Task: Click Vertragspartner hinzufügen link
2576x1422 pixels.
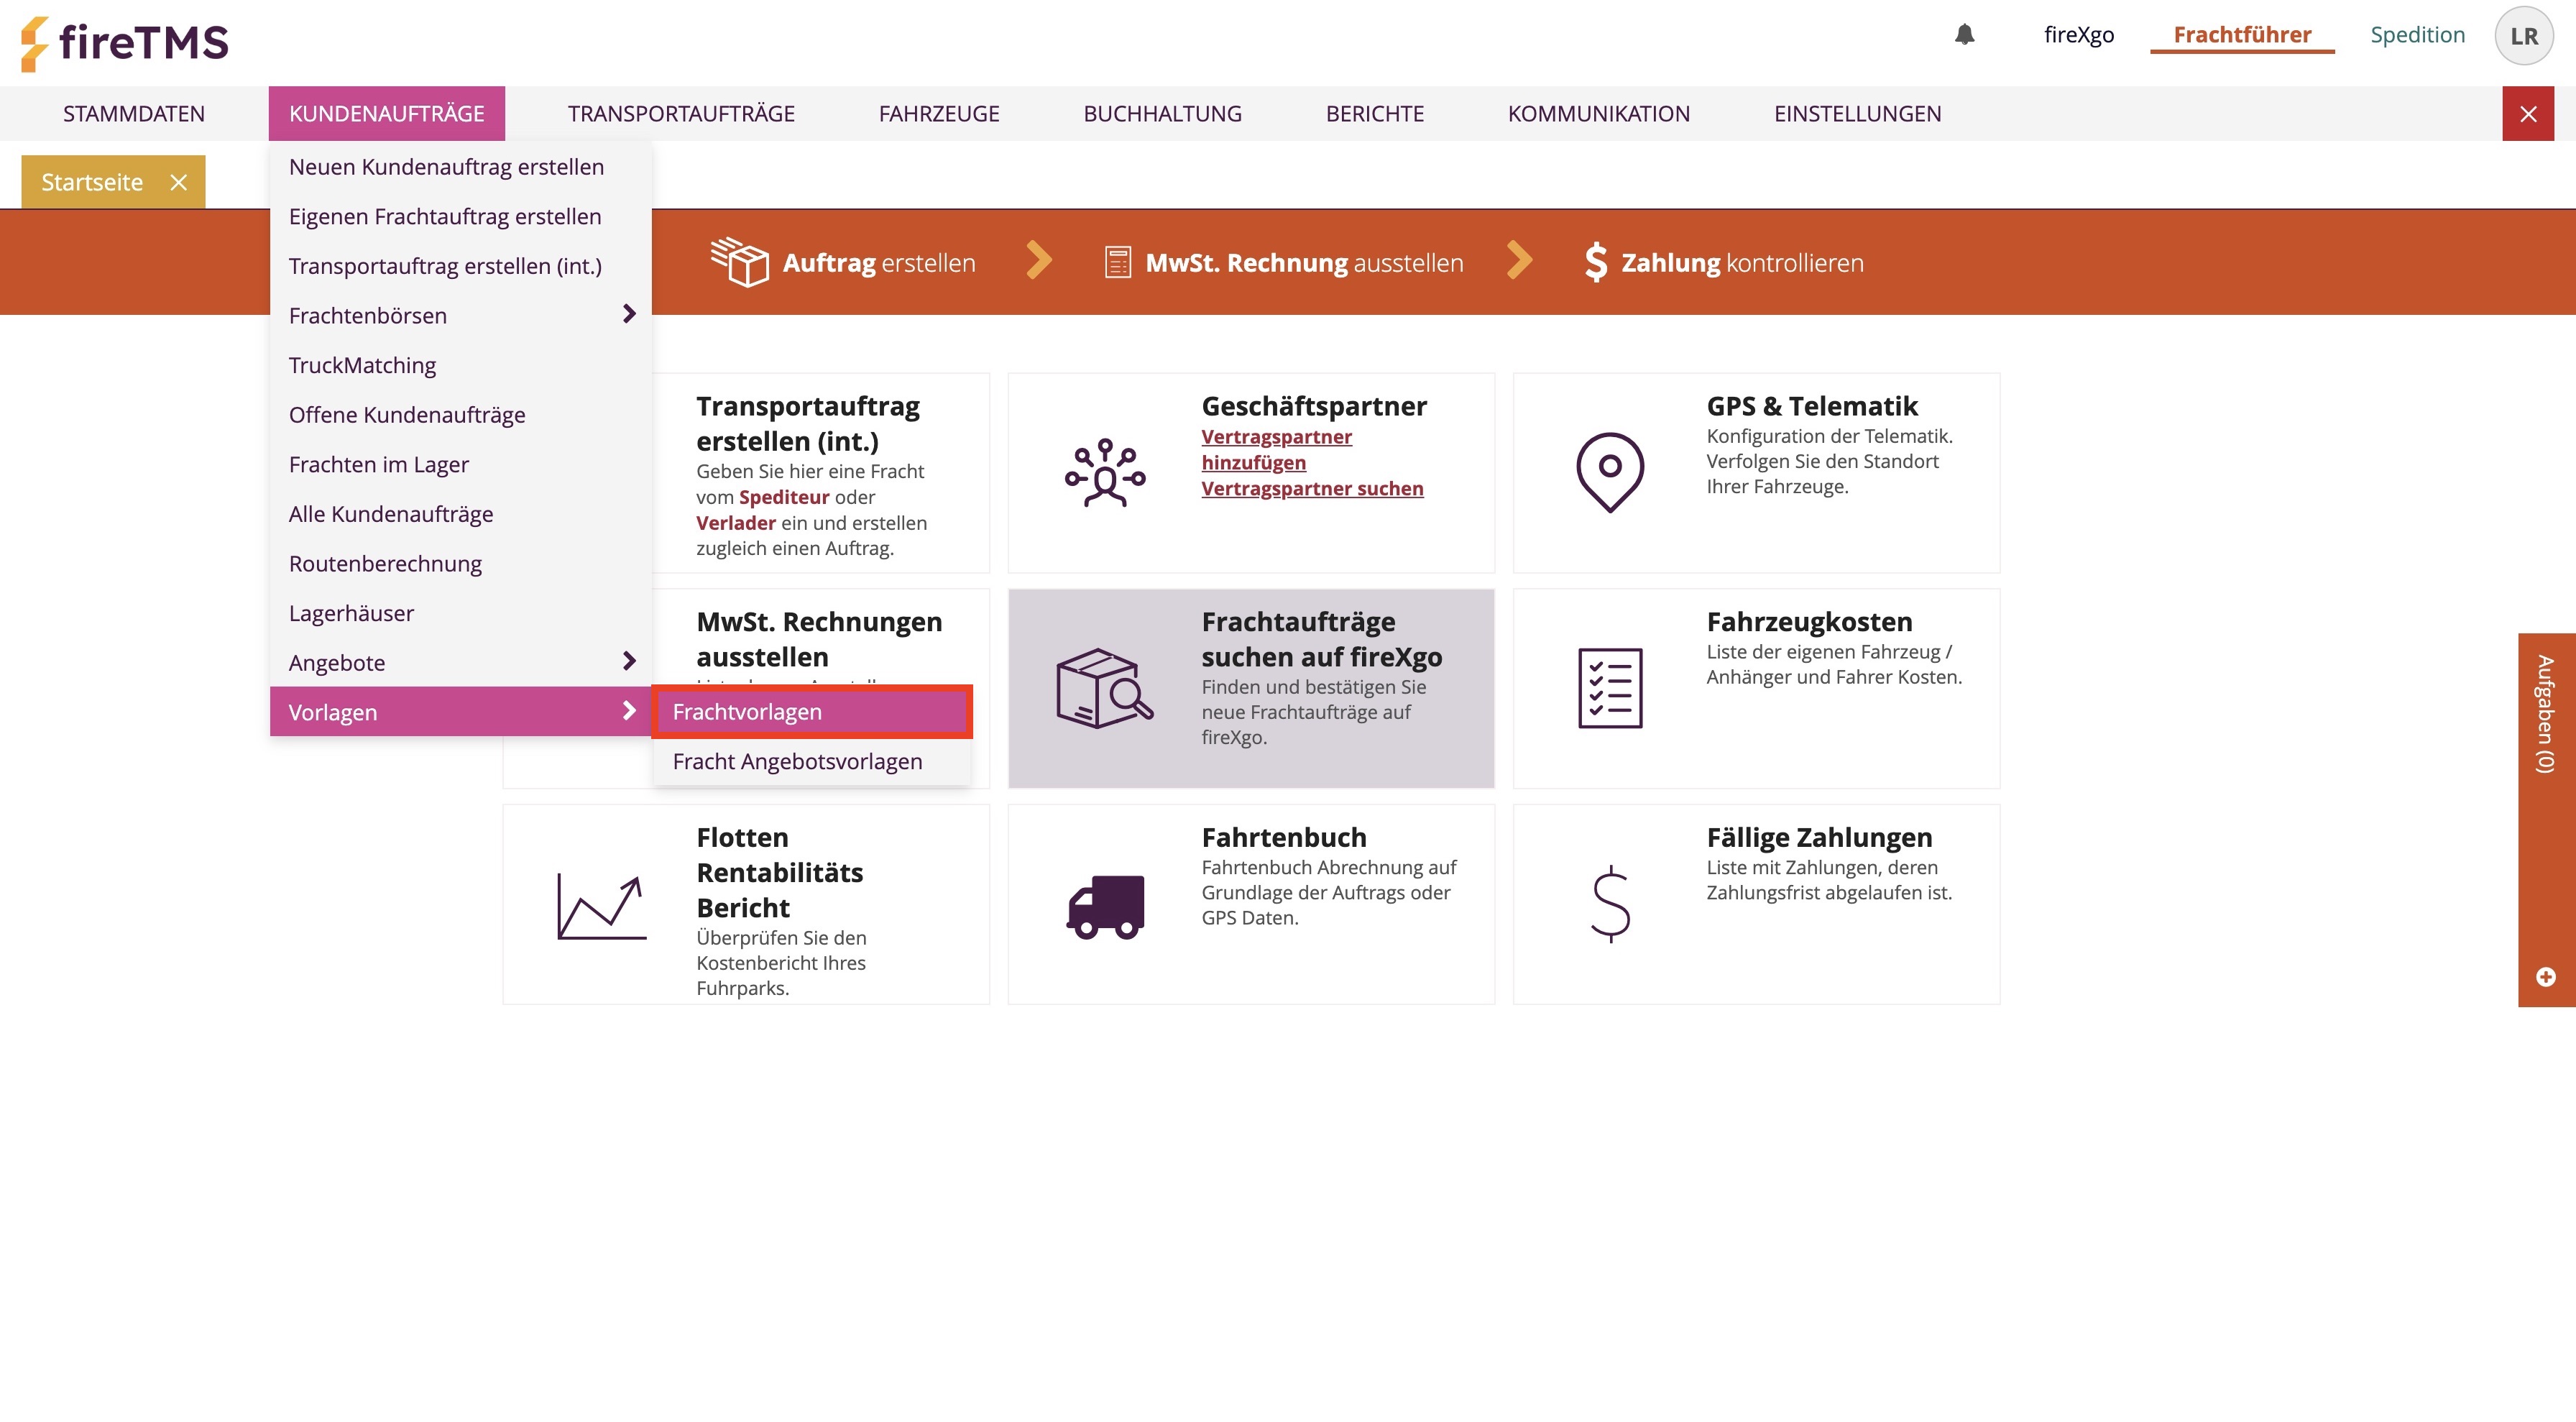Action: click(x=1276, y=449)
